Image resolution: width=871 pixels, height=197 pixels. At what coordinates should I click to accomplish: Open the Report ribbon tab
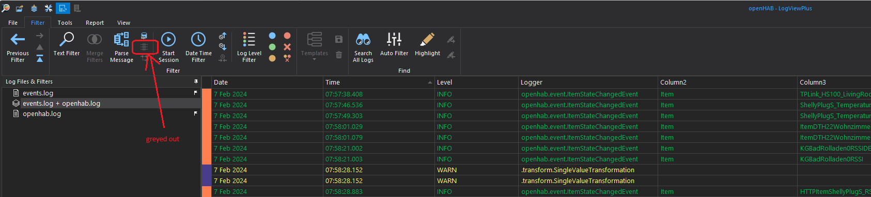(95, 23)
